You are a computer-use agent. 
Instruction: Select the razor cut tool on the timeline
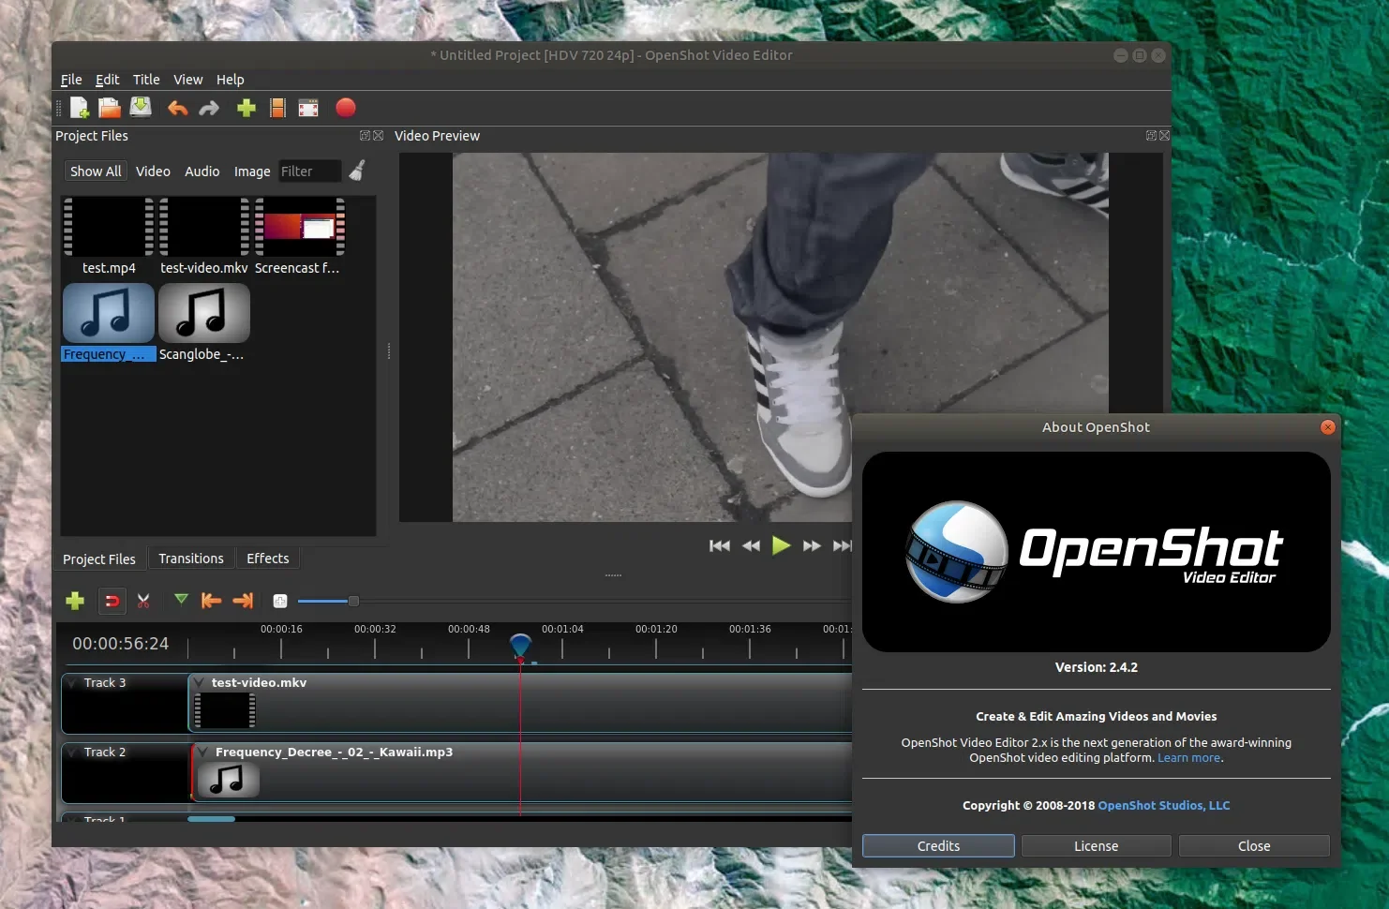pos(143,601)
